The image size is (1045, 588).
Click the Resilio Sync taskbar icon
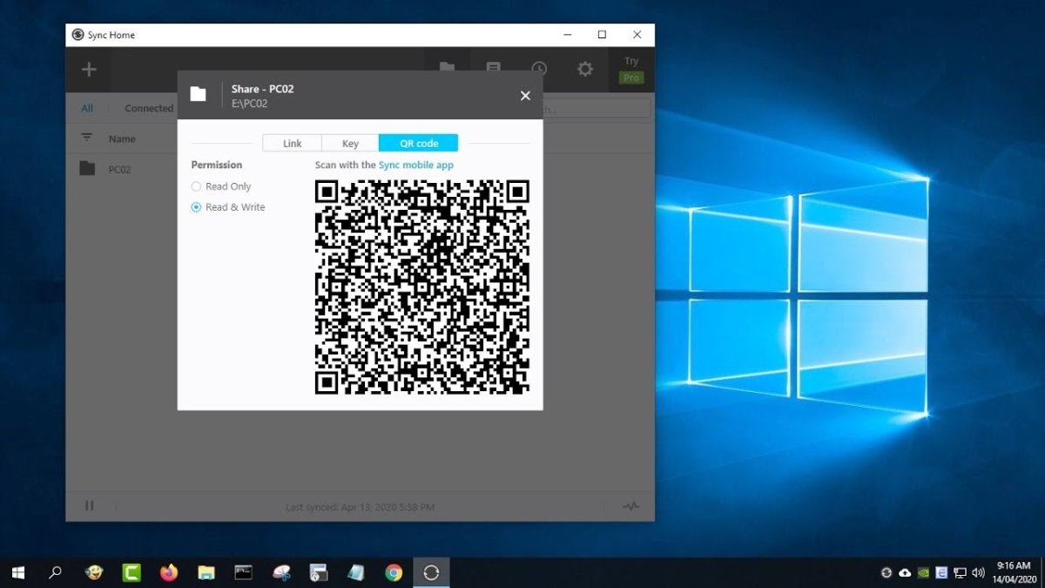pos(431,572)
